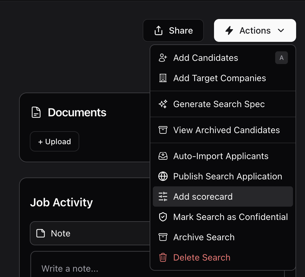Choose Publish Search Application
The height and width of the screenshot is (277, 305).
coord(223,176)
